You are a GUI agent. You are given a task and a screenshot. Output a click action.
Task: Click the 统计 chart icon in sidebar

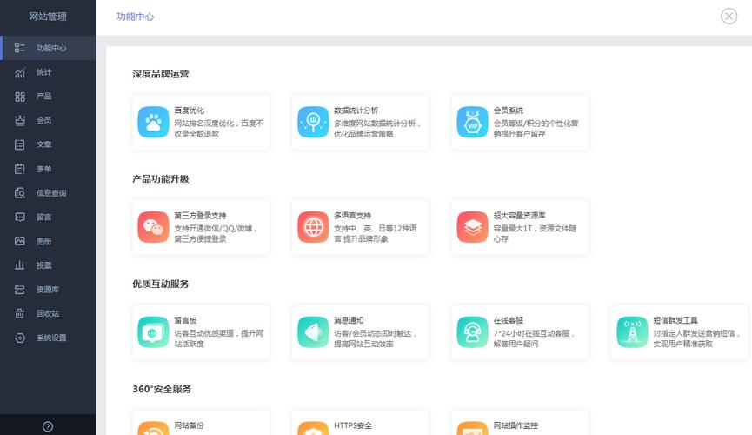pos(20,72)
